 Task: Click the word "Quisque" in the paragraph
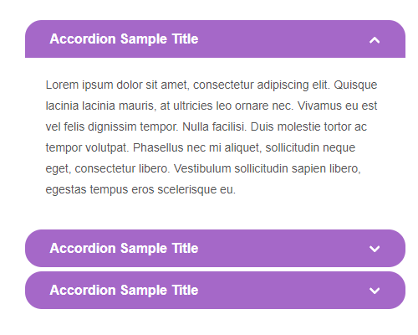(x=355, y=85)
